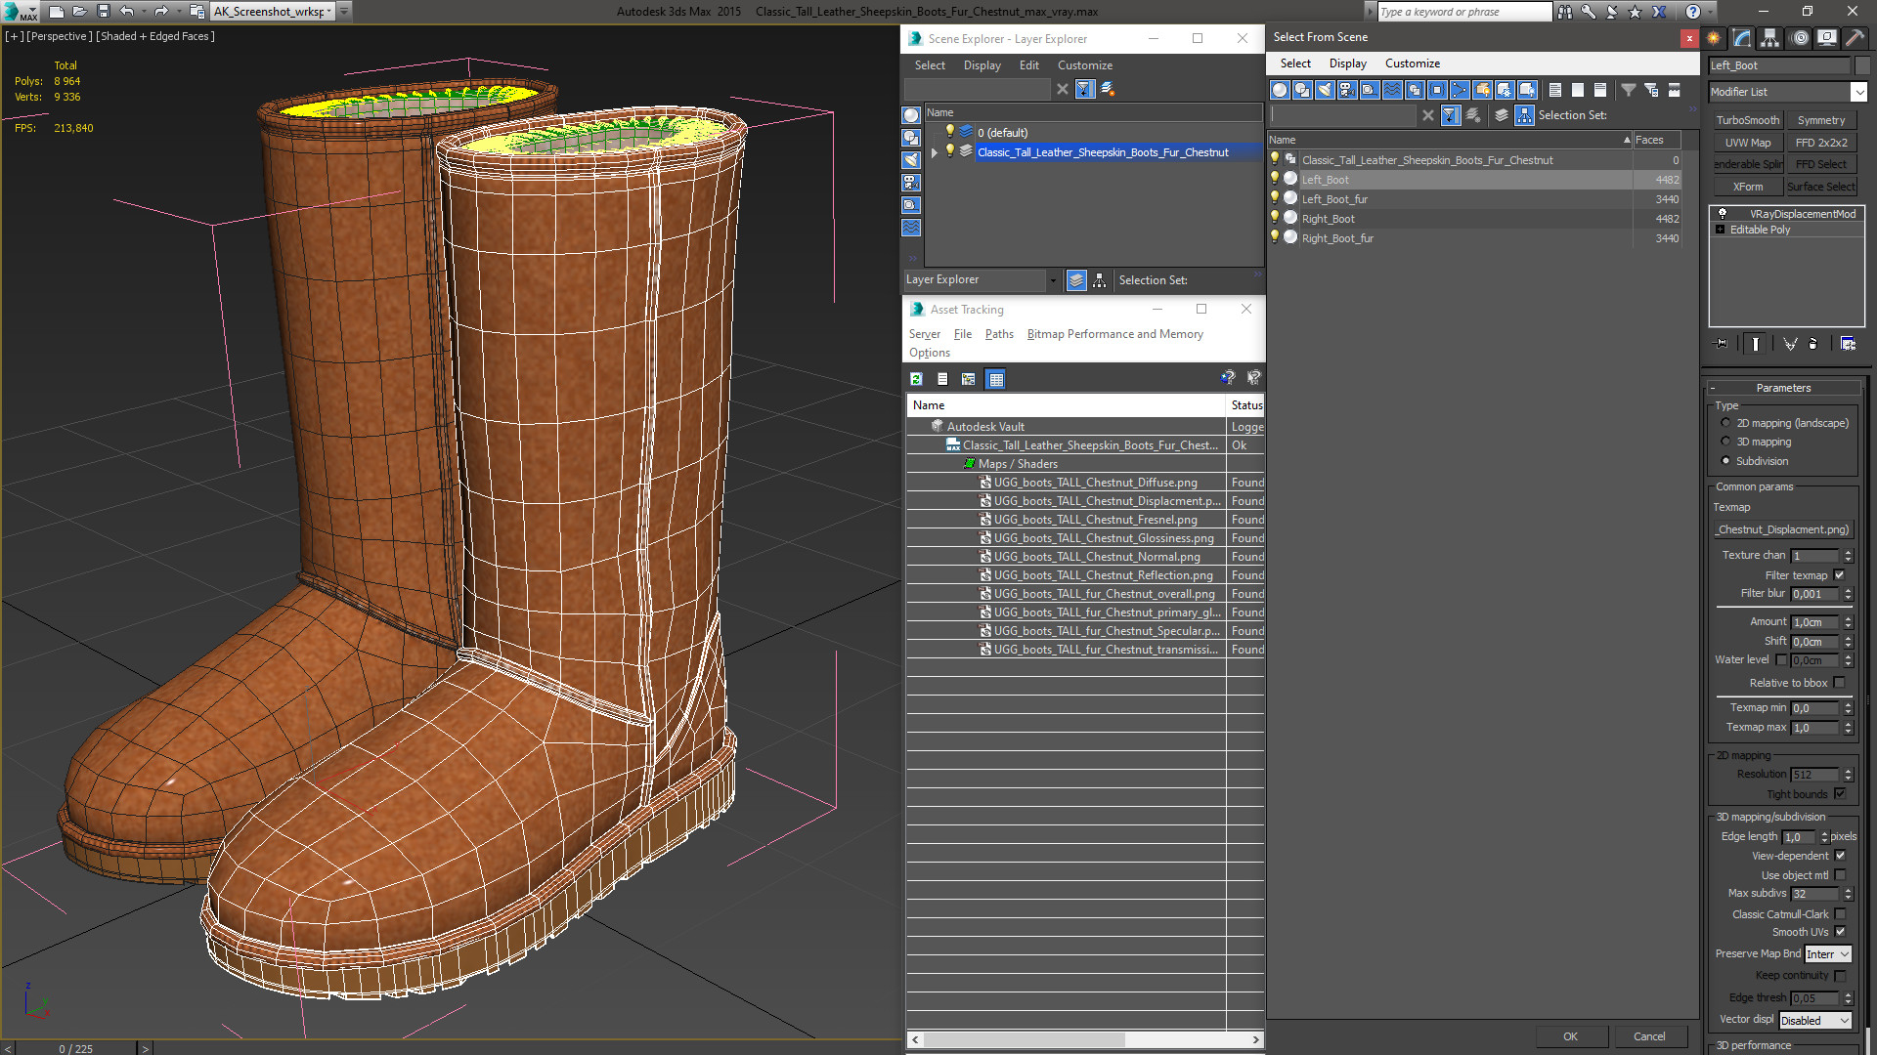1877x1055 pixels.
Task: Toggle Filter texmap checkbox
Action: tap(1839, 575)
